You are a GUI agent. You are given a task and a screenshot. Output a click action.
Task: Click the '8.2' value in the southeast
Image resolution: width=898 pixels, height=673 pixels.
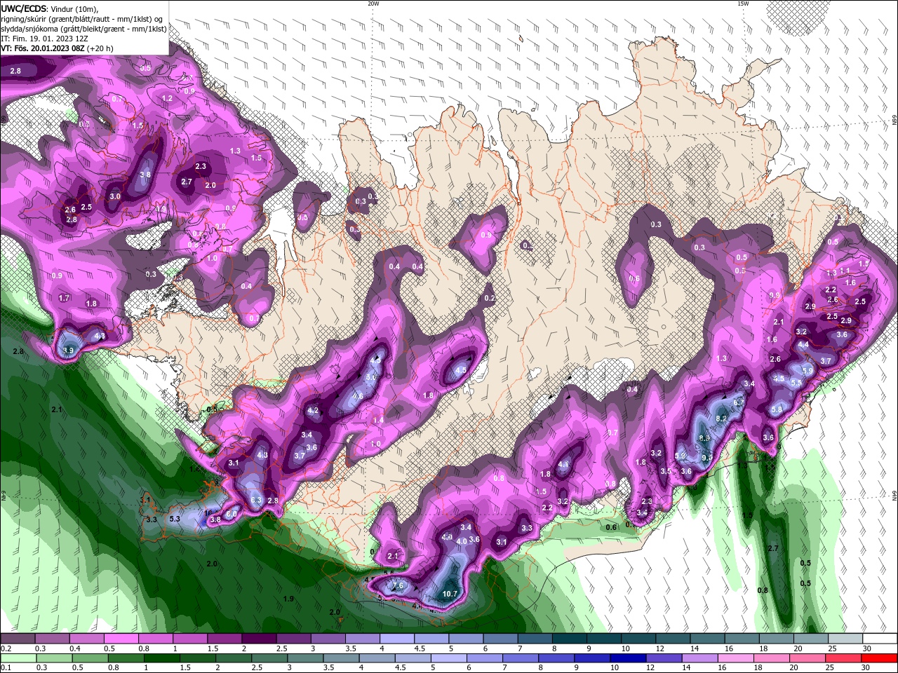(x=721, y=419)
